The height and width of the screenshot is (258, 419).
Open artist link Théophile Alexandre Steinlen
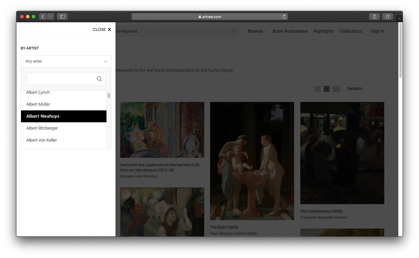[x=324, y=217]
